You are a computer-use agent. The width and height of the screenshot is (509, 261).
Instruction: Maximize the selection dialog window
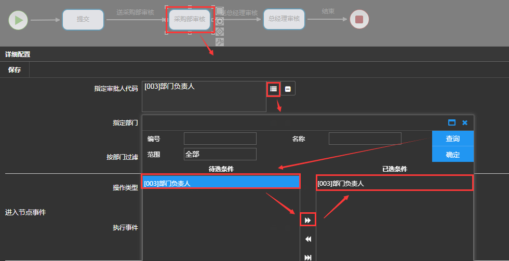[x=451, y=122]
